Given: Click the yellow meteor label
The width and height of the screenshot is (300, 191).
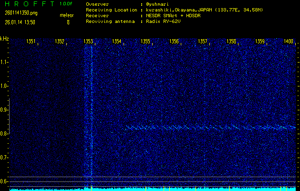Looking at the screenshot, I should click(66, 15).
